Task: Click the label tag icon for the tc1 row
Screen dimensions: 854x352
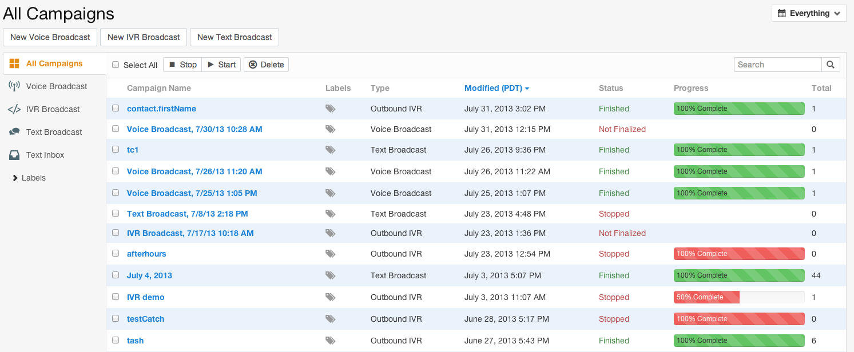Action: click(330, 150)
